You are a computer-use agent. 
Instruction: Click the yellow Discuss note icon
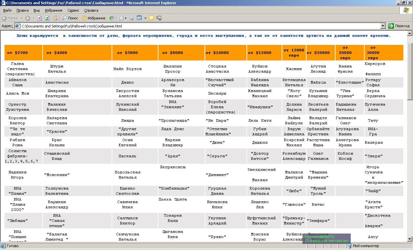151,18
